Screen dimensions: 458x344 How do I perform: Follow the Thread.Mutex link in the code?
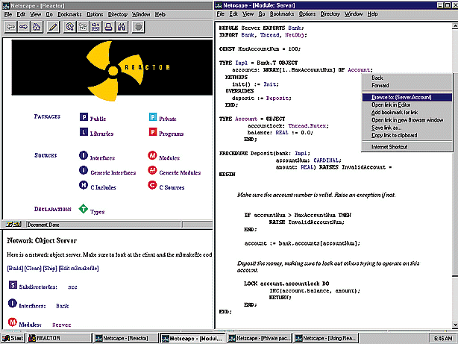click(307, 125)
